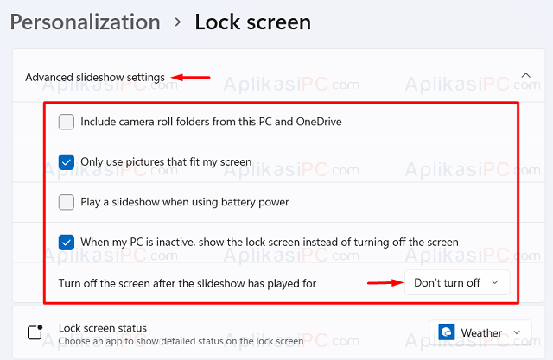
Task: Click the Weather app icon
Action: click(446, 332)
